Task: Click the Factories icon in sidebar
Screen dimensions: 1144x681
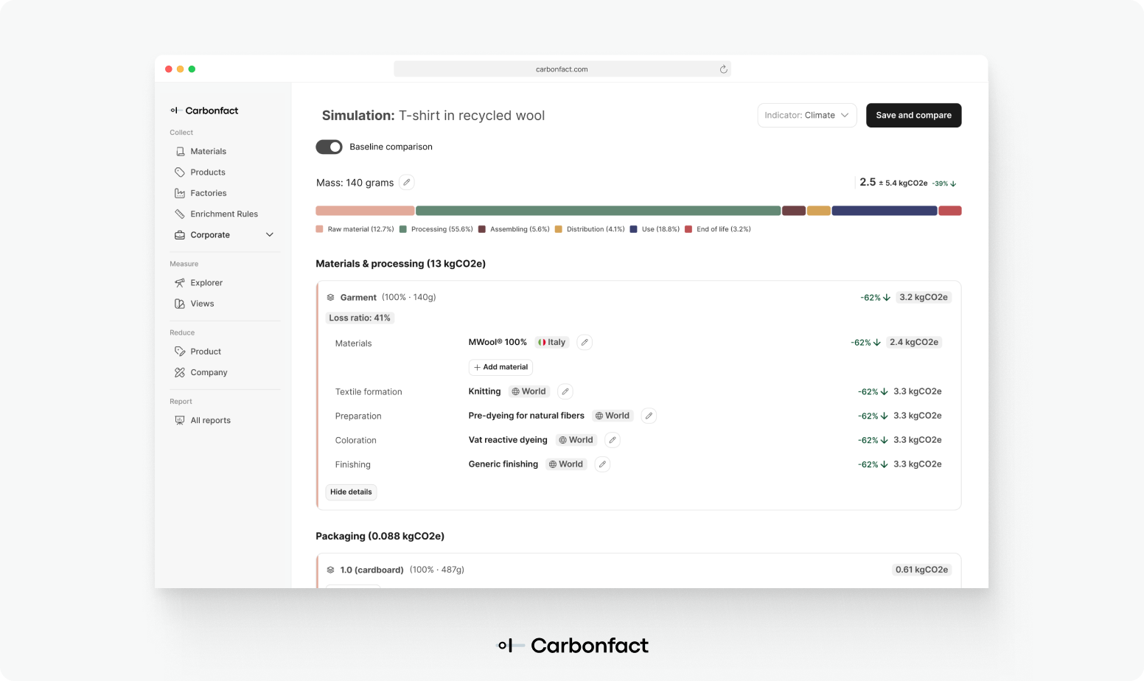Action: tap(180, 193)
